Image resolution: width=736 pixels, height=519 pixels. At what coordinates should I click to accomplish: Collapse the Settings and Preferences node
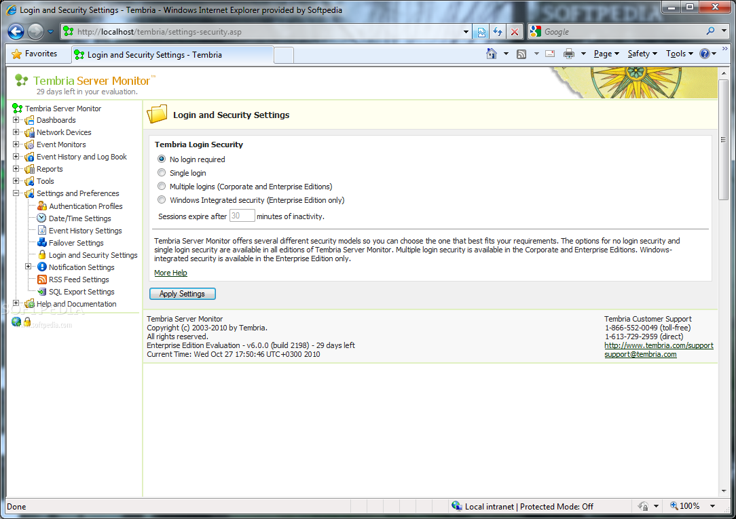[16, 193]
